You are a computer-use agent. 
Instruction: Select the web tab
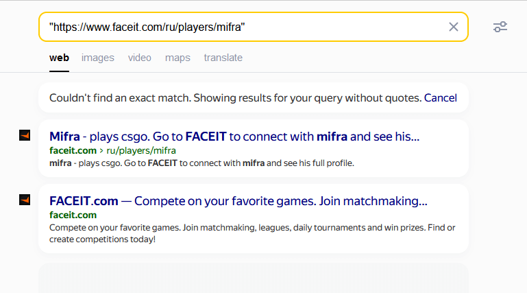pos(59,58)
